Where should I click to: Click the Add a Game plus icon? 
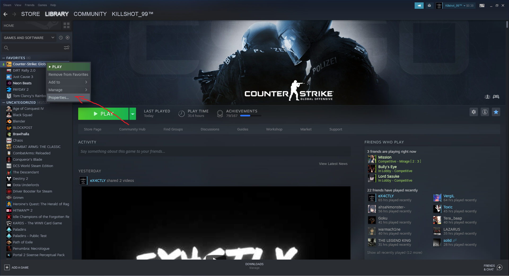coord(7,268)
